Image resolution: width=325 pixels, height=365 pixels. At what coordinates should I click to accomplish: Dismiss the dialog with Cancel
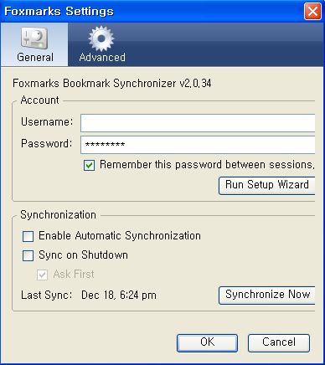pyautogui.click(x=279, y=342)
